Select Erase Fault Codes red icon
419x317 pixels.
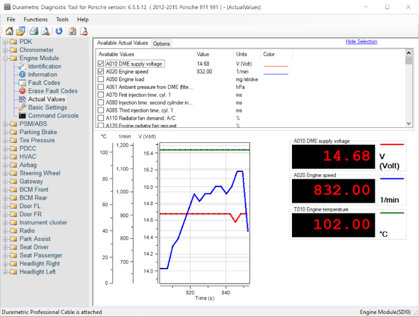[x=23, y=91]
